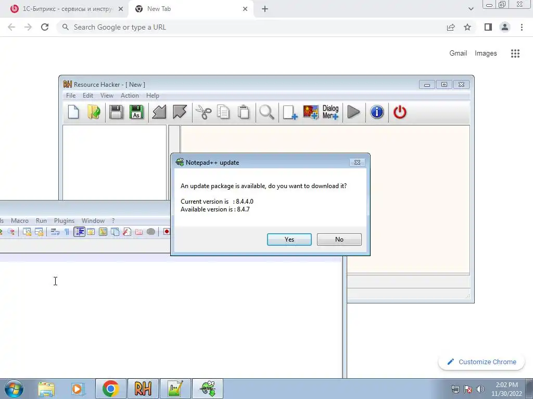The height and width of the screenshot is (399, 533).
Task: Bookmark this tab with the star icon
Action: [x=467, y=27]
